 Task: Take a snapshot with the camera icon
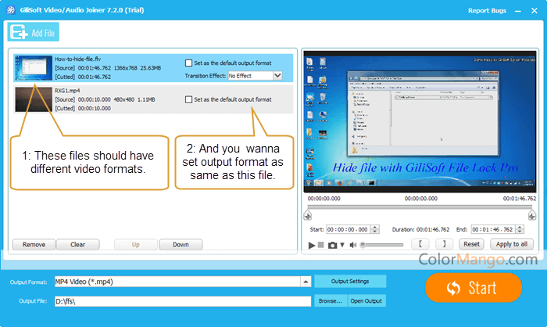point(333,245)
